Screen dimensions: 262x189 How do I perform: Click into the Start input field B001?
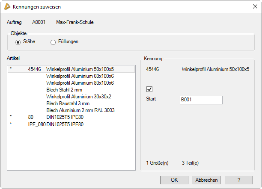click(x=201, y=100)
